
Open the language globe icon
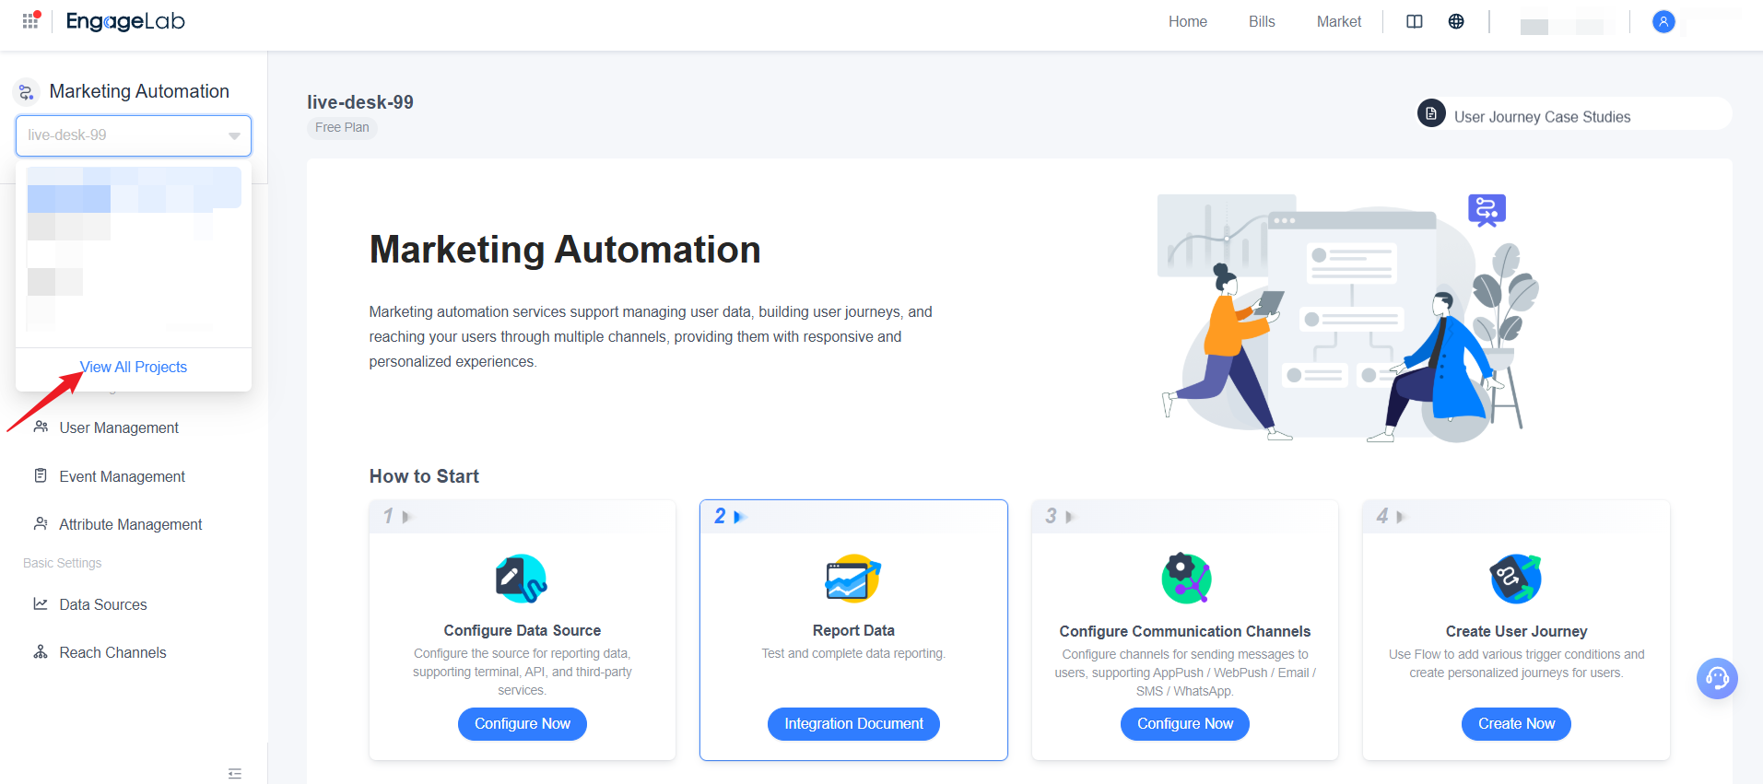click(1456, 21)
